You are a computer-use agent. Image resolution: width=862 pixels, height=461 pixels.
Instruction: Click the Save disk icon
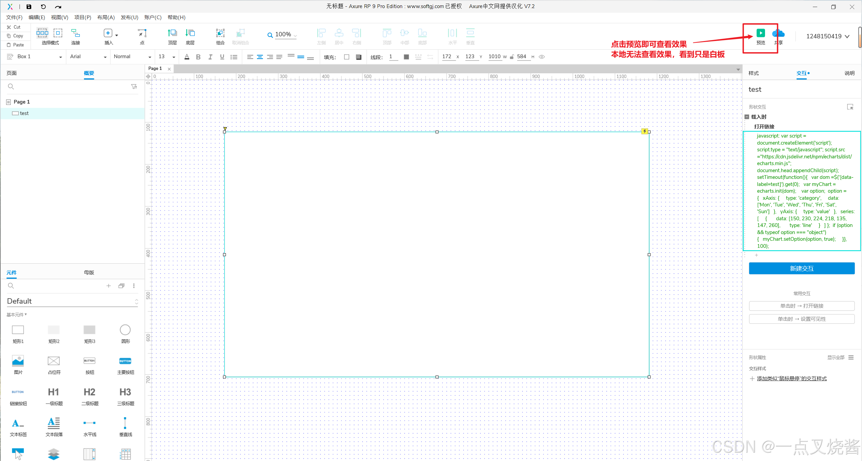pyautogui.click(x=29, y=6)
